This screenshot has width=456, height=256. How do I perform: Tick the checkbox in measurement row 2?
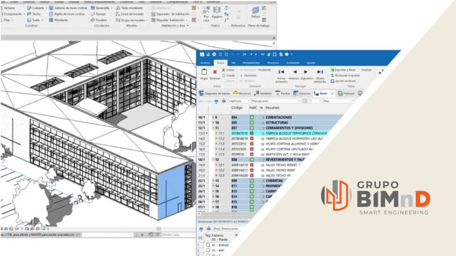[x=208, y=250]
